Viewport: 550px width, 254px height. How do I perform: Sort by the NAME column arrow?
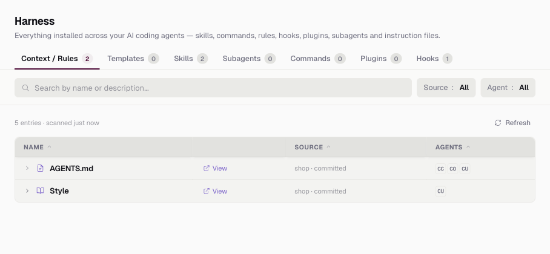tap(49, 147)
